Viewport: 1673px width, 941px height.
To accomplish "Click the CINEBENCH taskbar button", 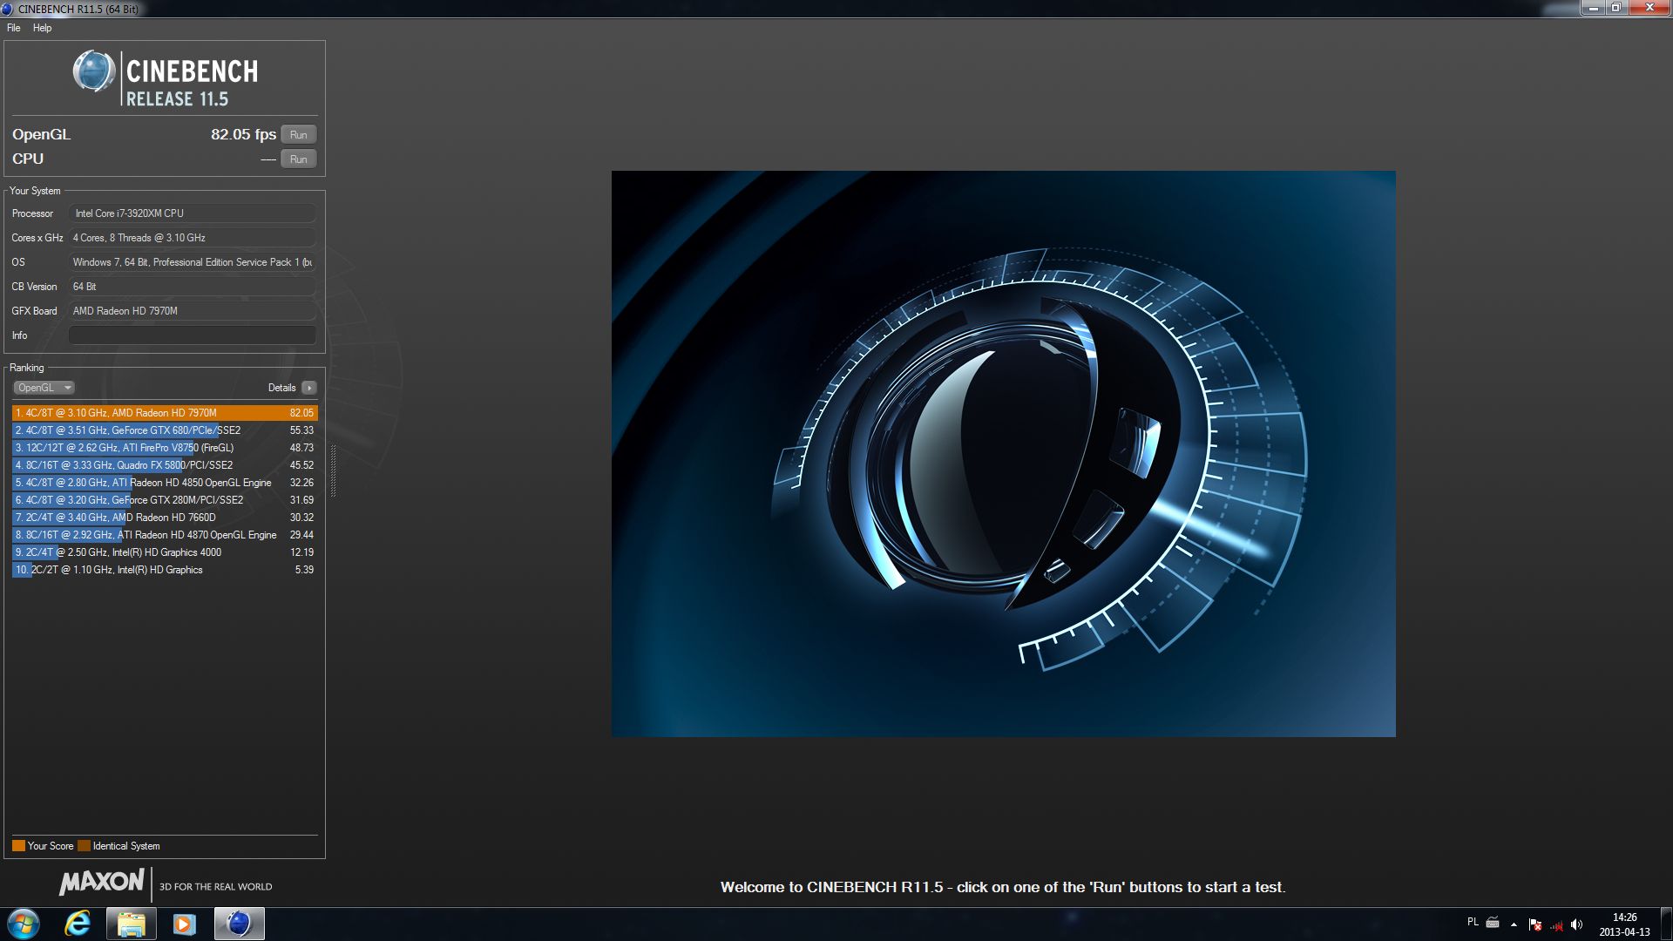I will tap(239, 924).
